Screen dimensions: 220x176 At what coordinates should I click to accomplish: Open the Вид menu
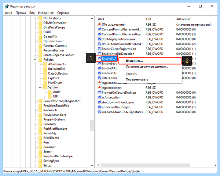32,13
